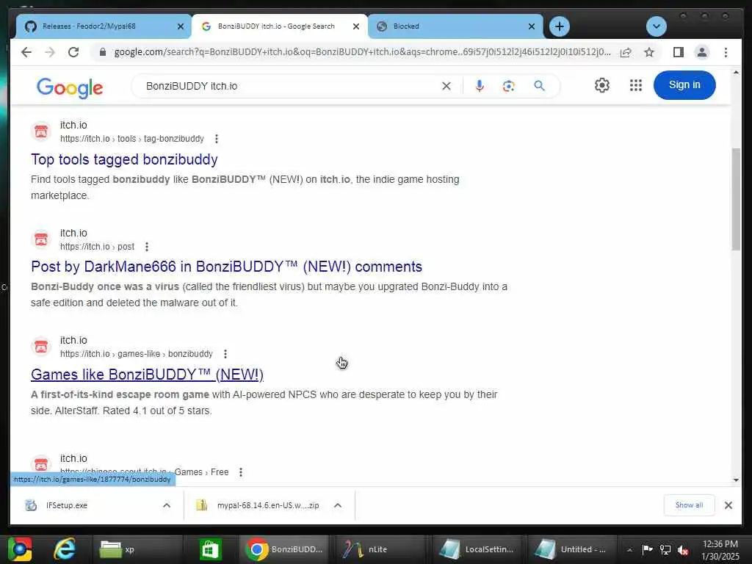Viewport: 752px width, 564px height.
Task: Click the page scrollbar up arrow
Action: [x=736, y=73]
